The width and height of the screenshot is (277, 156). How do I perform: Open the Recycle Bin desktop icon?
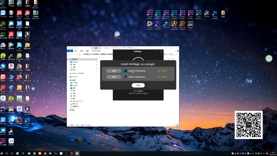pos(11,14)
